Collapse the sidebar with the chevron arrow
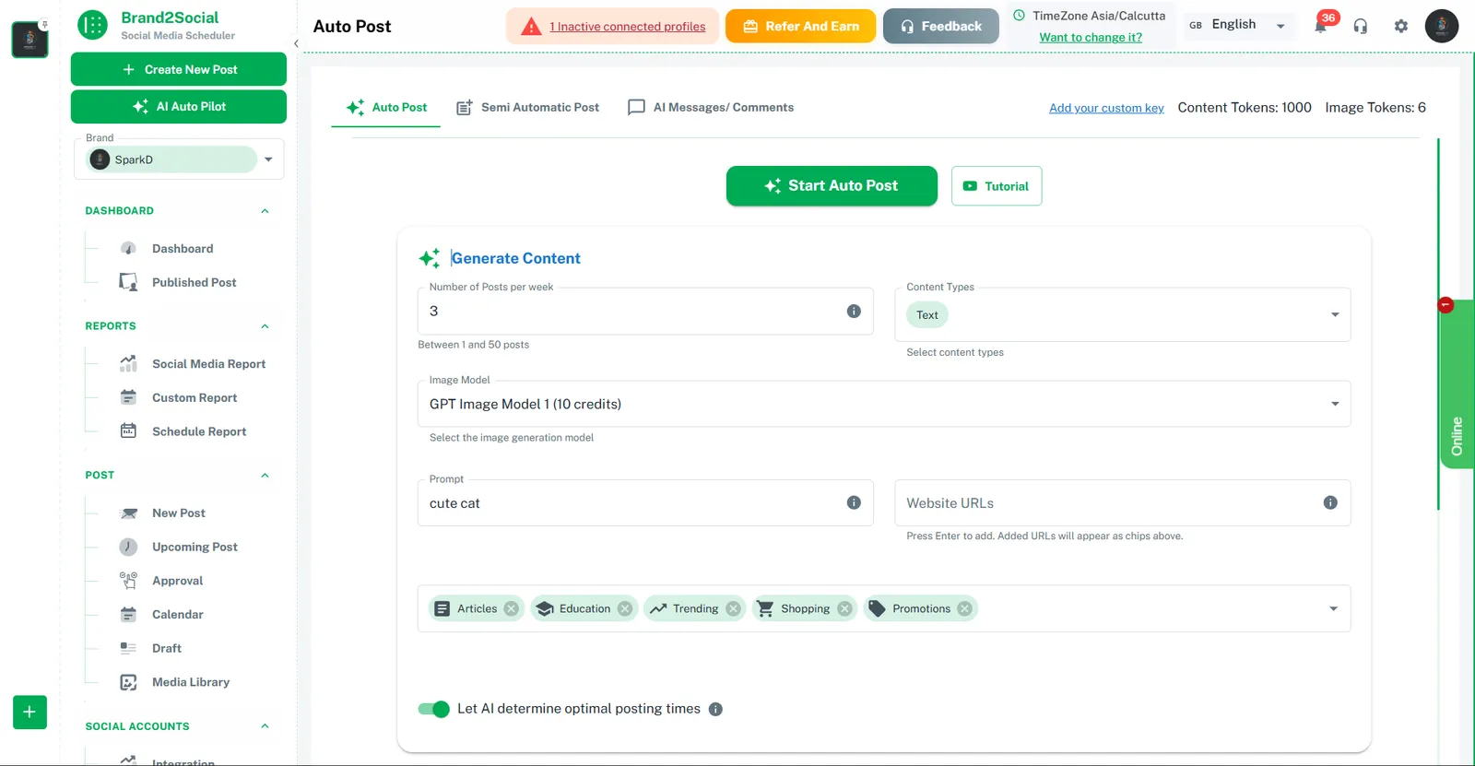The image size is (1475, 766). point(296,43)
